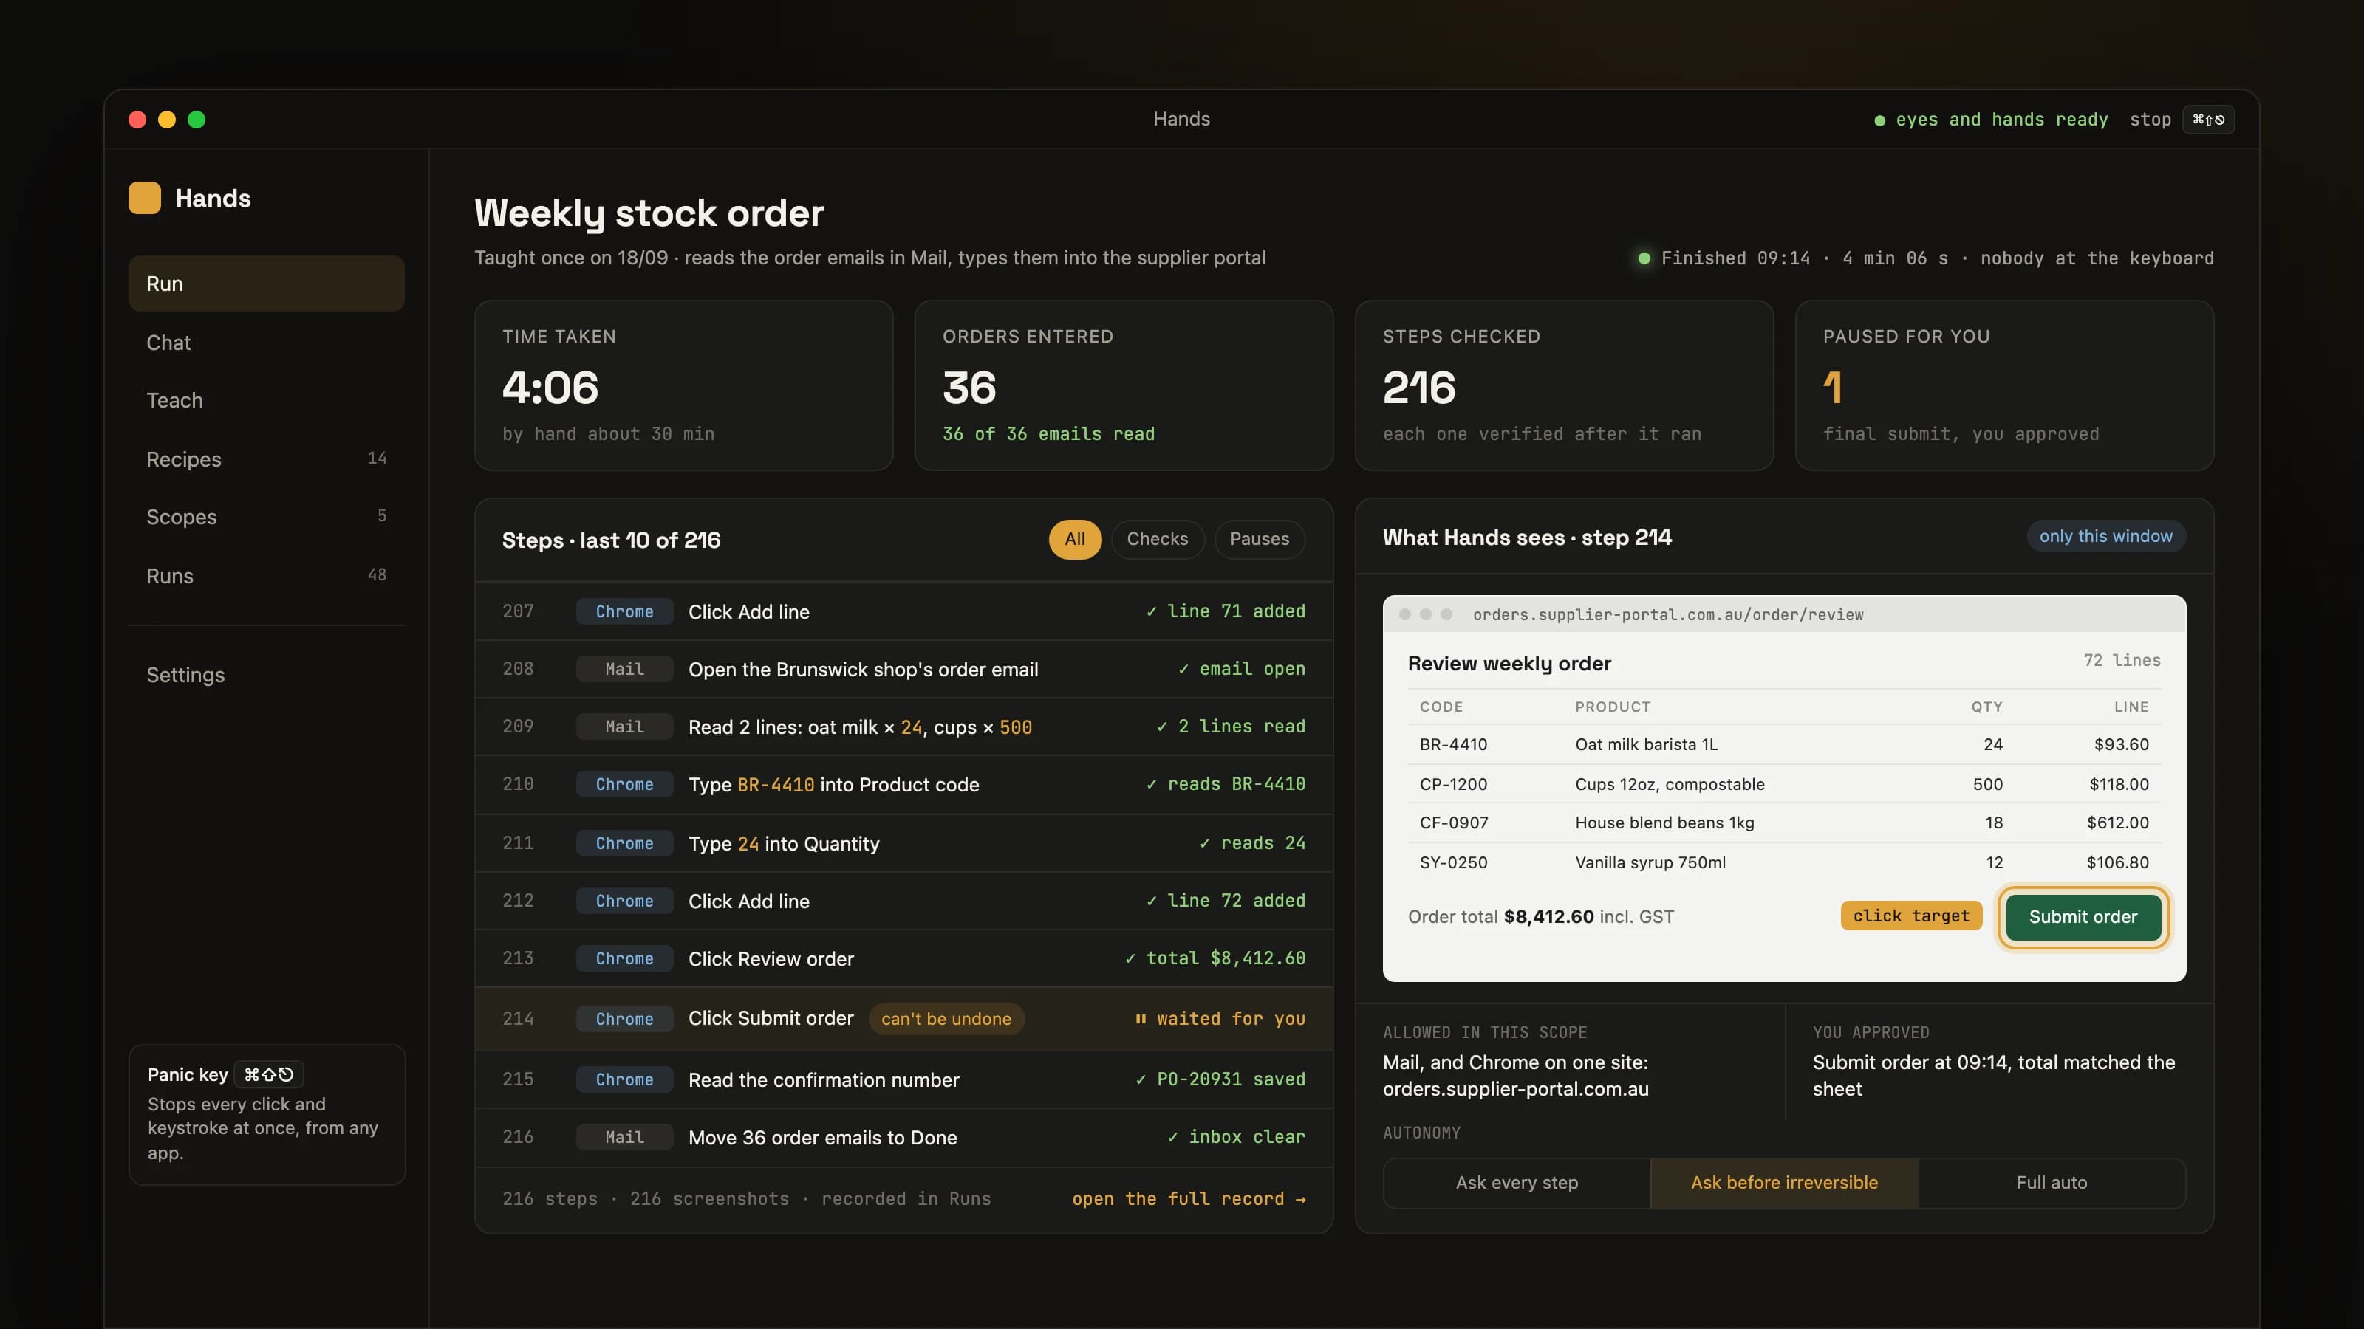This screenshot has height=1329, width=2364.
Task: Click the line 72 added status
Action: tap(1225, 901)
